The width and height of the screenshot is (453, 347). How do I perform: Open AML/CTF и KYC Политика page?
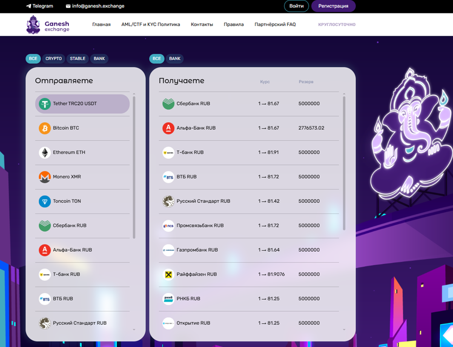pyautogui.click(x=151, y=25)
